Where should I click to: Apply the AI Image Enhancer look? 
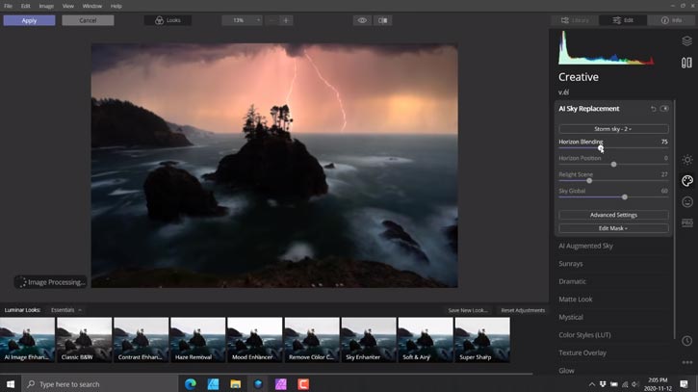(27, 339)
